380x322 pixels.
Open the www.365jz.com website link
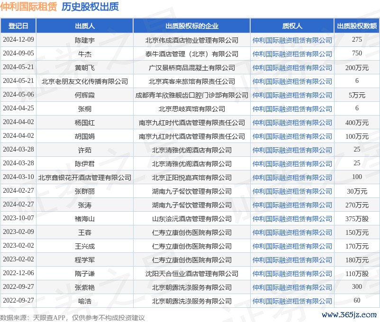point(349,315)
